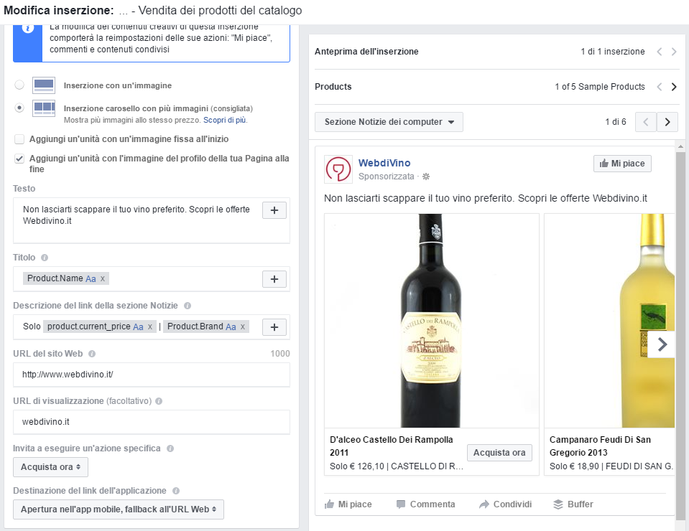This screenshot has width=689, height=531.
Task: Click the Campanaro white wine bottle image
Action: pyautogui.click(x=609, y=320)
